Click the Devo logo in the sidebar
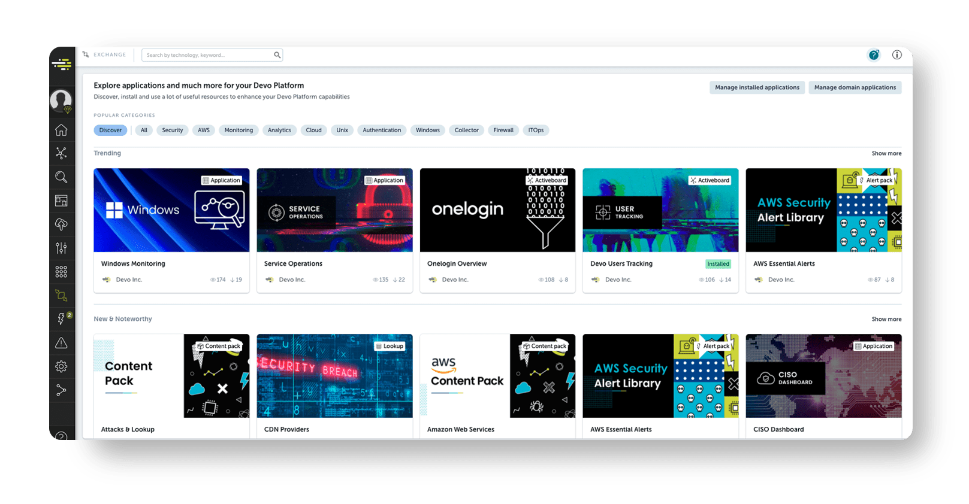 [x=62, y=63]
